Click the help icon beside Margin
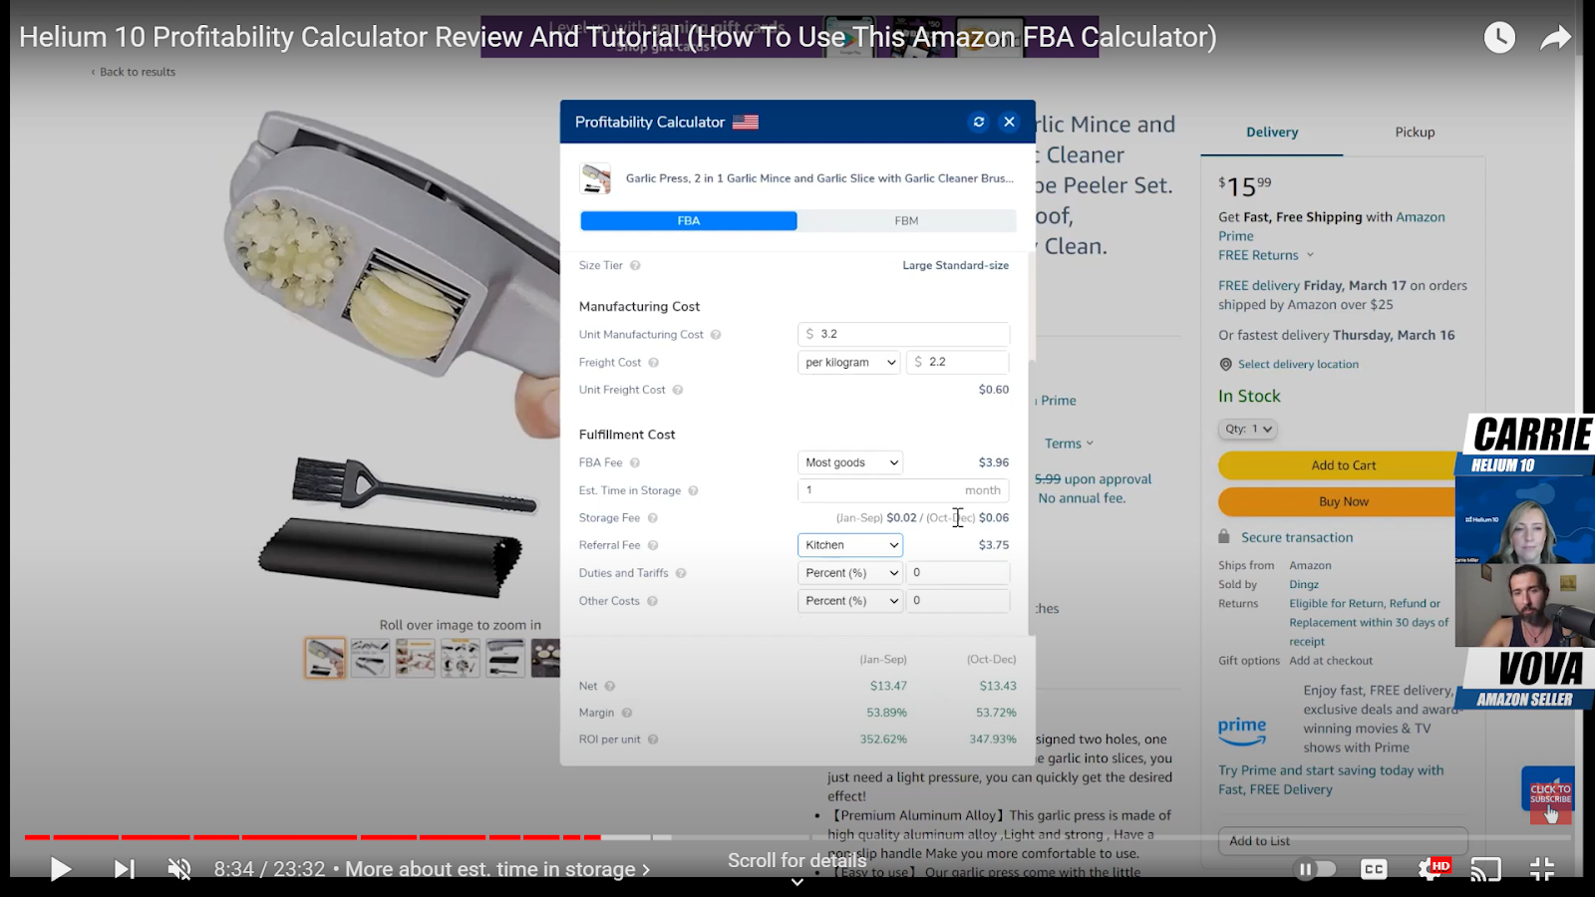This screenshot has height=897, width=1595. coord(627,713)
